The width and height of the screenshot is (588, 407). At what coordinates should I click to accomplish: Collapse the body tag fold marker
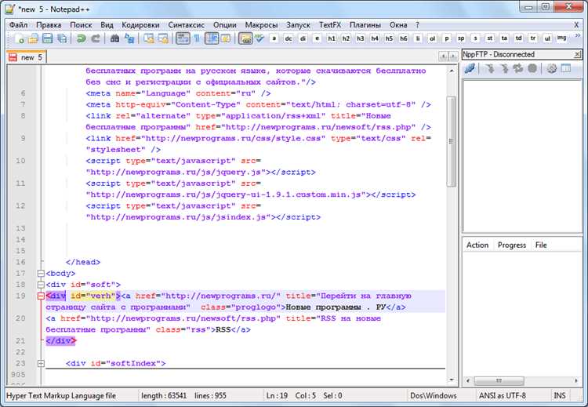41,274
